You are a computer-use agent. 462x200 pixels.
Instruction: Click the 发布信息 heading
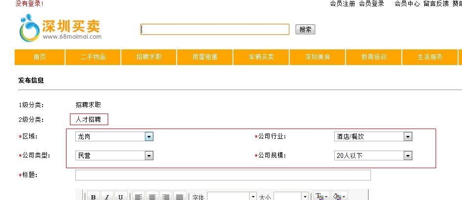[x=31, y=80]
